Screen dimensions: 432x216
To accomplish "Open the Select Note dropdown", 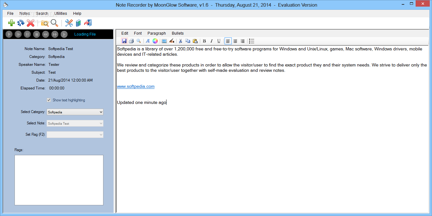I will coord(75,123).
